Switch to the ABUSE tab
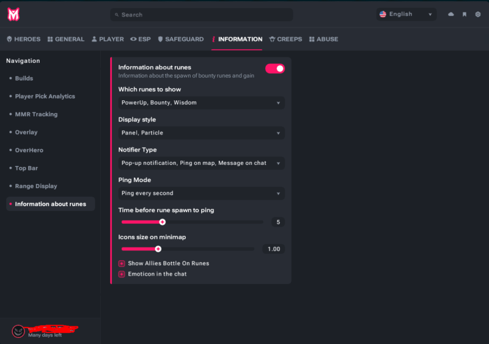This screenshot has height=344, width=489. 323,39
